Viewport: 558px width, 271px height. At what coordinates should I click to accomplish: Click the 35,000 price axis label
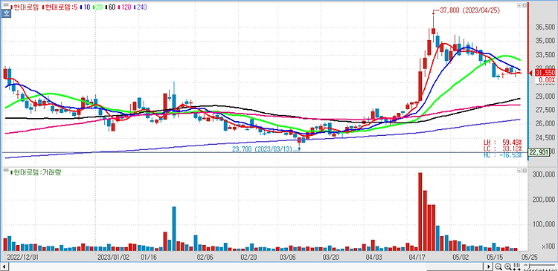click(545, 41)
